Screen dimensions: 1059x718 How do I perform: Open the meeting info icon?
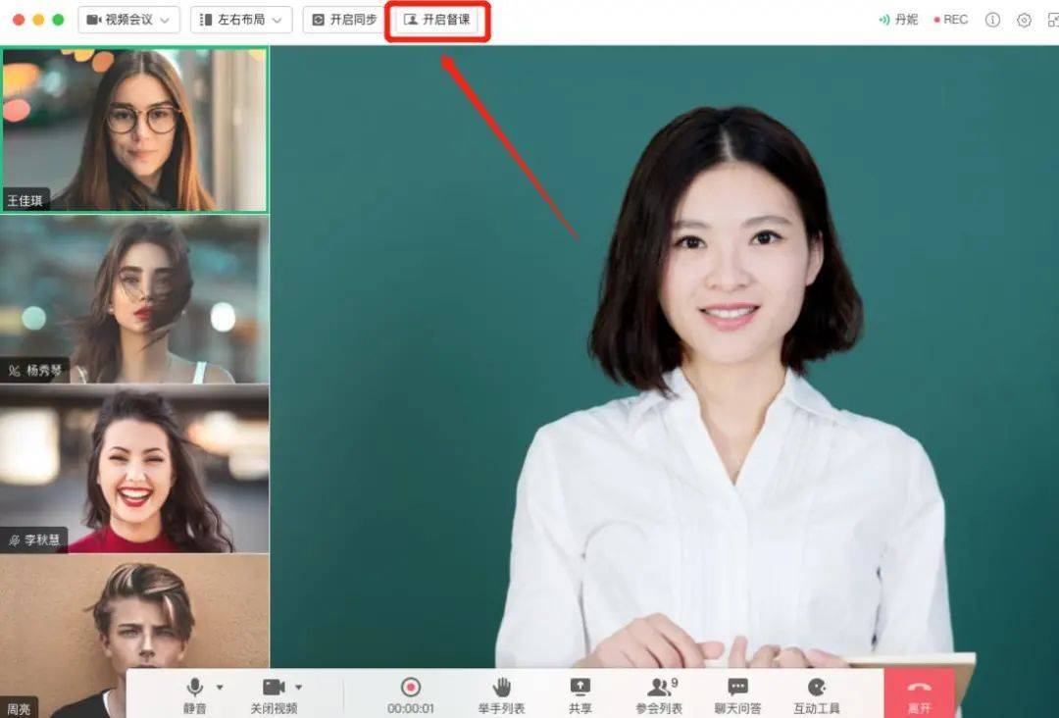tap(991, 19)
